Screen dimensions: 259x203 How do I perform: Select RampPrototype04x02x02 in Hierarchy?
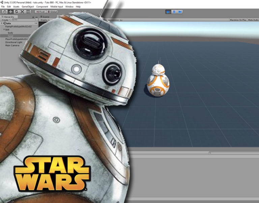(x=19, y=27)
